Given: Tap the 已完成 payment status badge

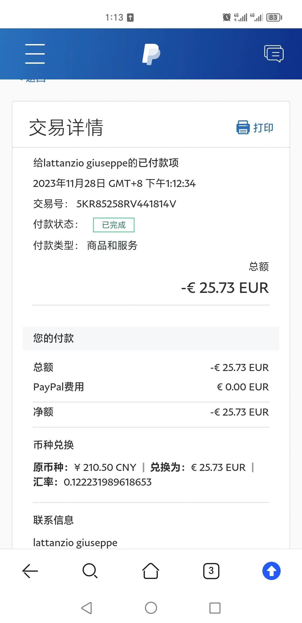Looking at the screenshot, I should (x=114, y=225).
